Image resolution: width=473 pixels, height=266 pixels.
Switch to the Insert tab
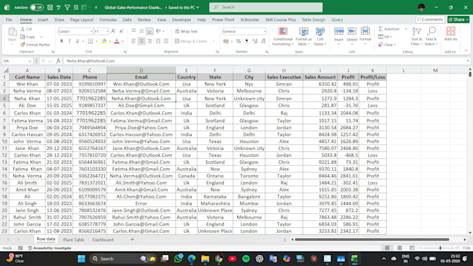click(43, 19)
